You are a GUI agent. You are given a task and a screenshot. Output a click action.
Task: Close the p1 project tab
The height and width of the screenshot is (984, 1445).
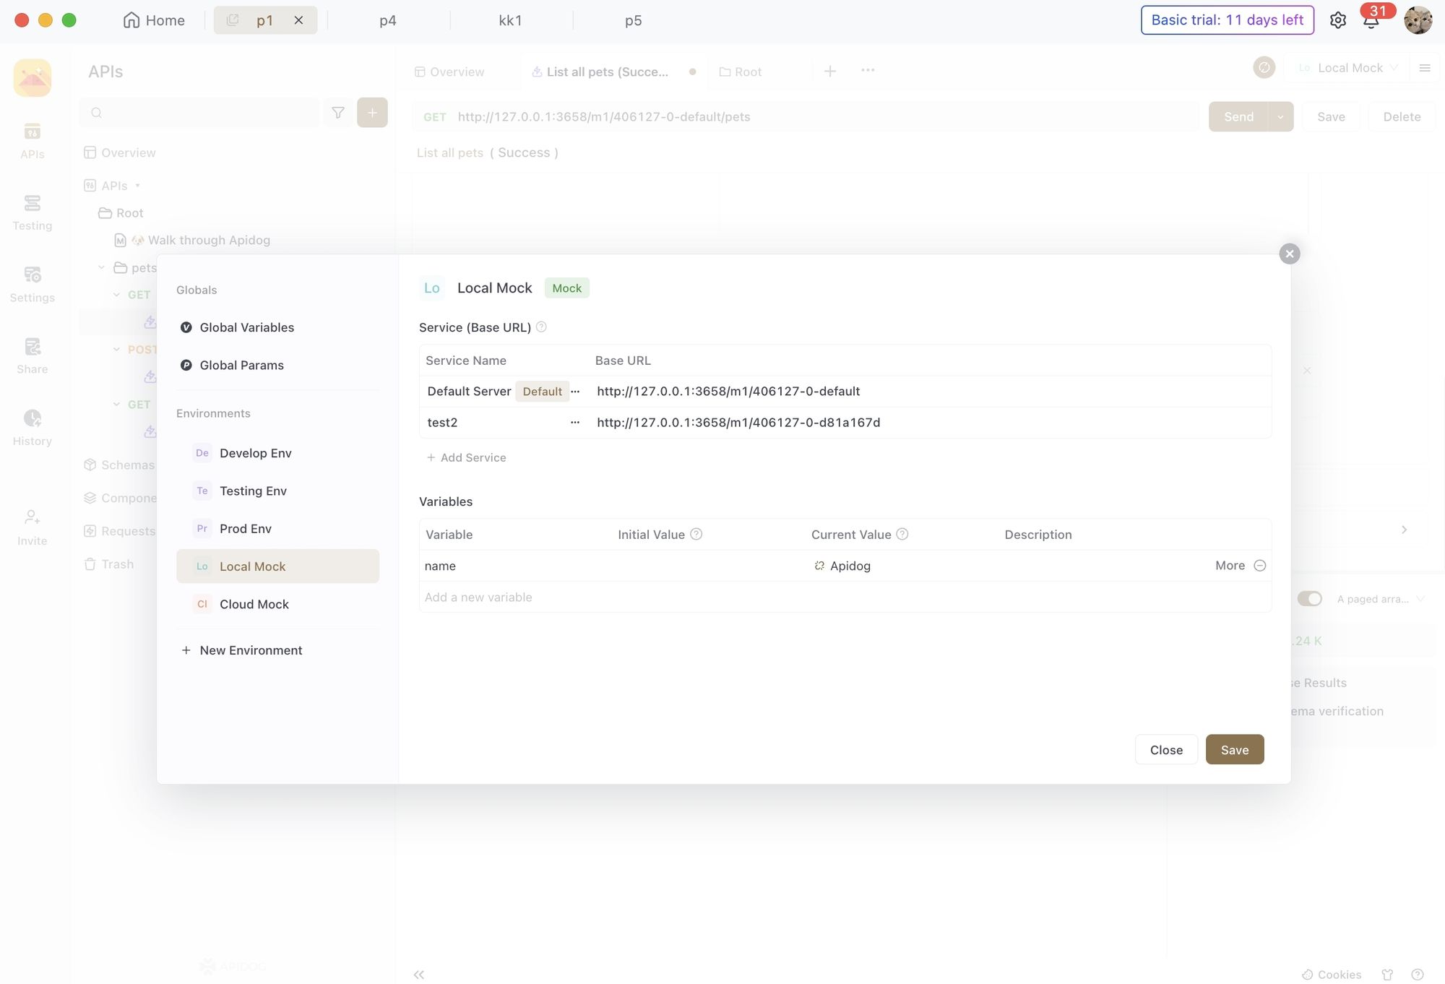(298, 20)
